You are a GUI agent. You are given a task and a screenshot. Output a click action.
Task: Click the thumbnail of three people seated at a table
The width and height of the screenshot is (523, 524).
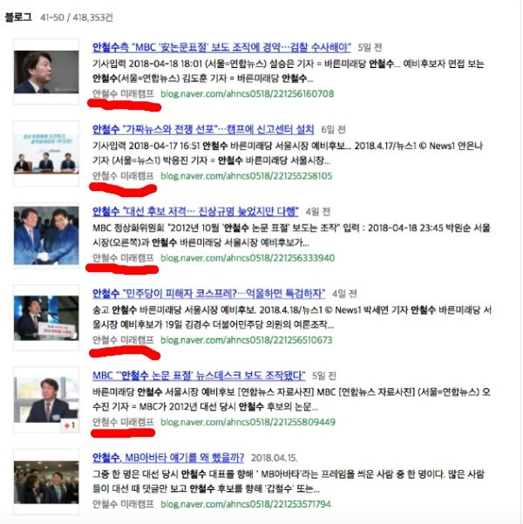point(46,153)
